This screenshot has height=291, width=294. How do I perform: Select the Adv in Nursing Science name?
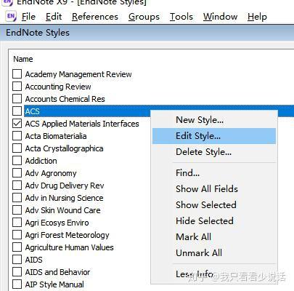[64, 198]
